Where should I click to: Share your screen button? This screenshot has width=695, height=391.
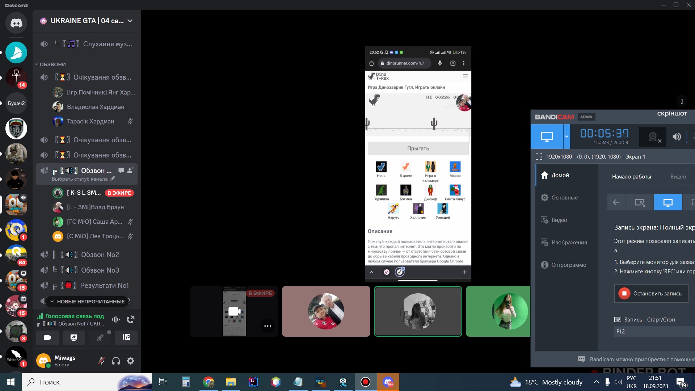click(74, 337)
